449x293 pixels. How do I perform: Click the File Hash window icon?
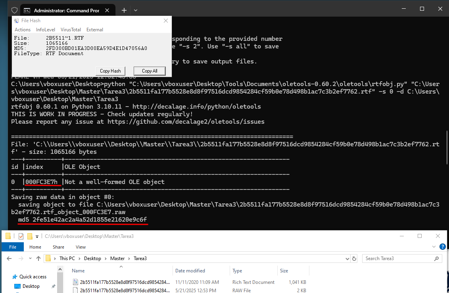point(16,21)
